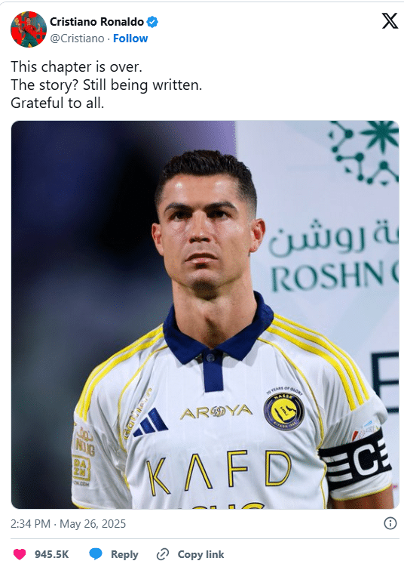
Task: Click the pink heart like icon
Action: (20, 554)
